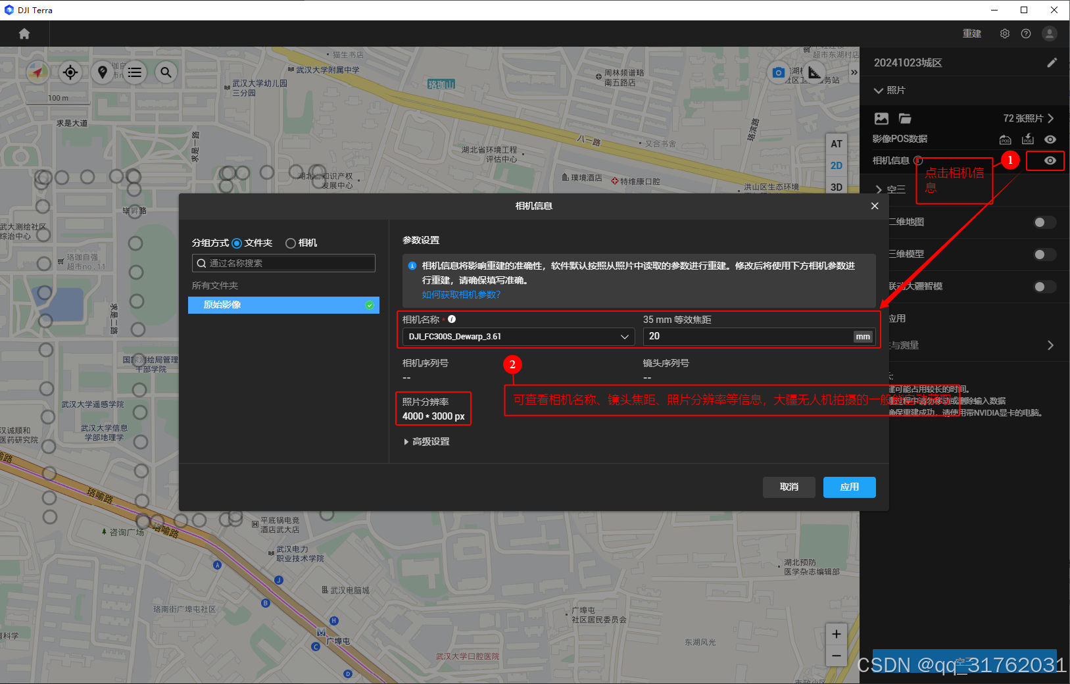Enable the 二维地图 toggle switch

pyautogui.click(x=1044, y=222)
